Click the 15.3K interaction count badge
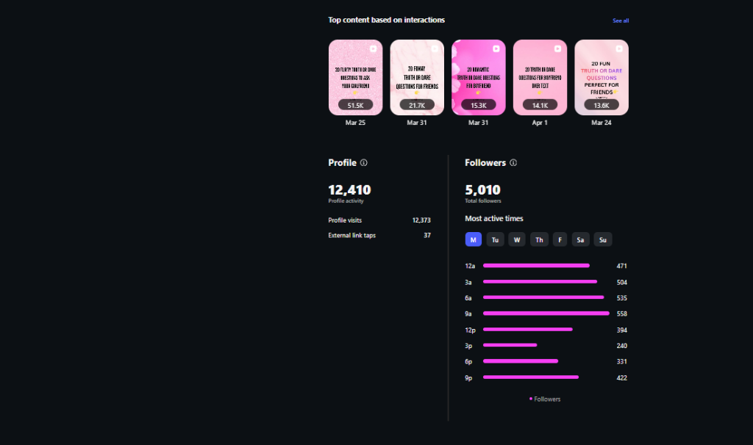Viewport: 753px width, 445px height. 478,105
